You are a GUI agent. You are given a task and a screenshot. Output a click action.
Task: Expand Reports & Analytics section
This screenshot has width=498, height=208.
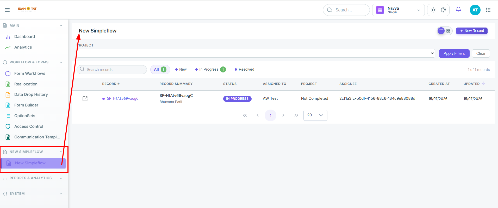tap(61, 178)
